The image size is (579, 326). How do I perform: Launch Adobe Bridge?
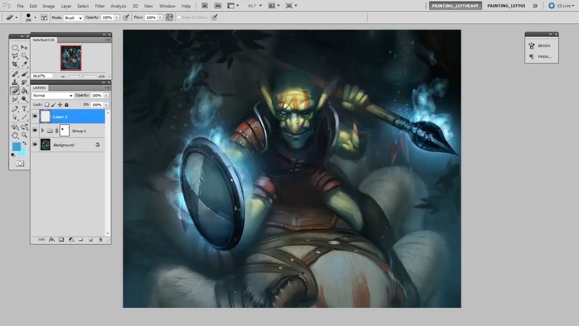tap(205, 6)
